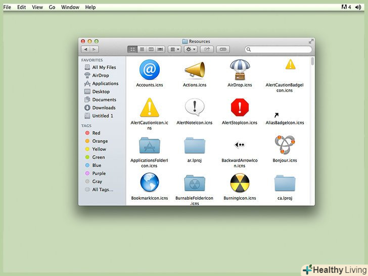Open Documents in the sidebar

[x=100, y=100]
